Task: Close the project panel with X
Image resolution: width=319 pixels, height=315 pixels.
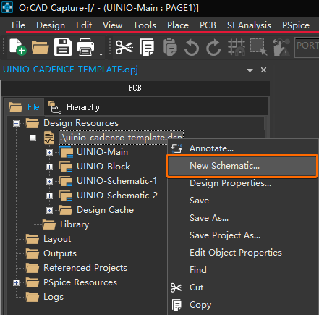Action: tap(263, 70)
